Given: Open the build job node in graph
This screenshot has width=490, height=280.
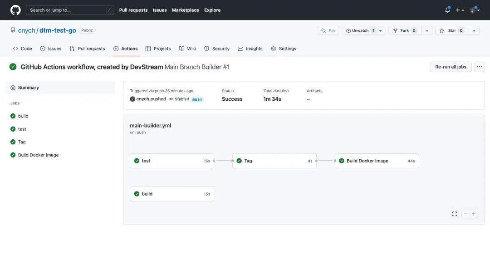Looking at the screenshot, I should pyautogui.click(x=172, y=194).
